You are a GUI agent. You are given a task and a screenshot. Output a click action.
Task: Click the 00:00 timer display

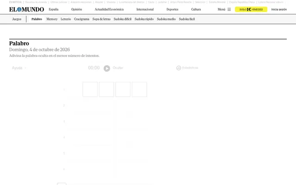pos(94,68)
